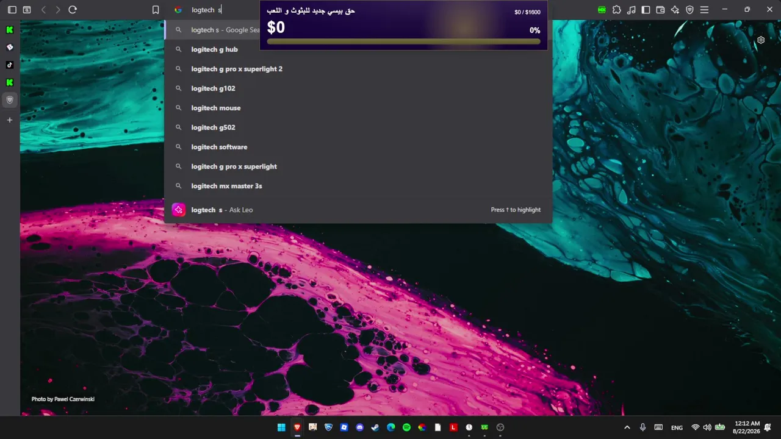Go back to the previous page

coord(43,10)
